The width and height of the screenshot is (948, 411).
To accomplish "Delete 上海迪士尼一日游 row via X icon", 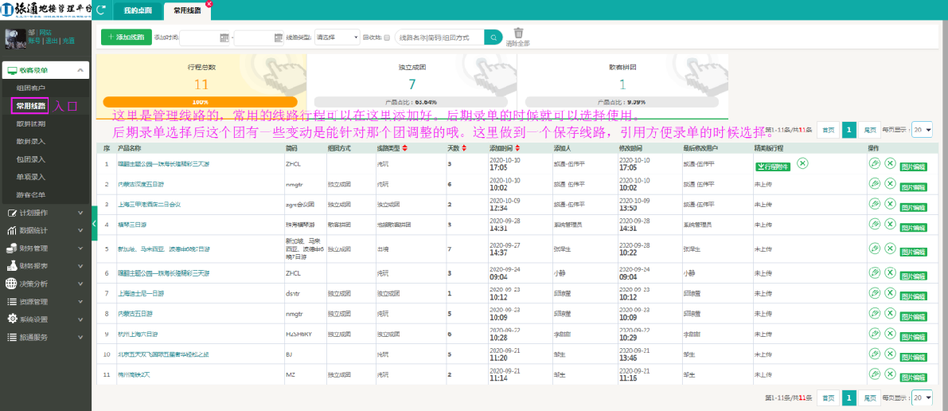I will (x=889, y=293).
